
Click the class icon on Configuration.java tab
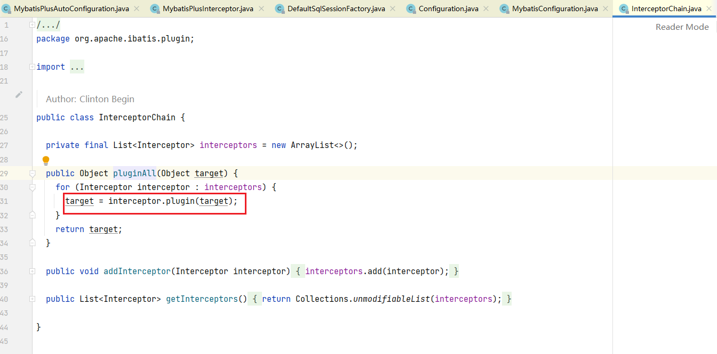click(411, 9)
